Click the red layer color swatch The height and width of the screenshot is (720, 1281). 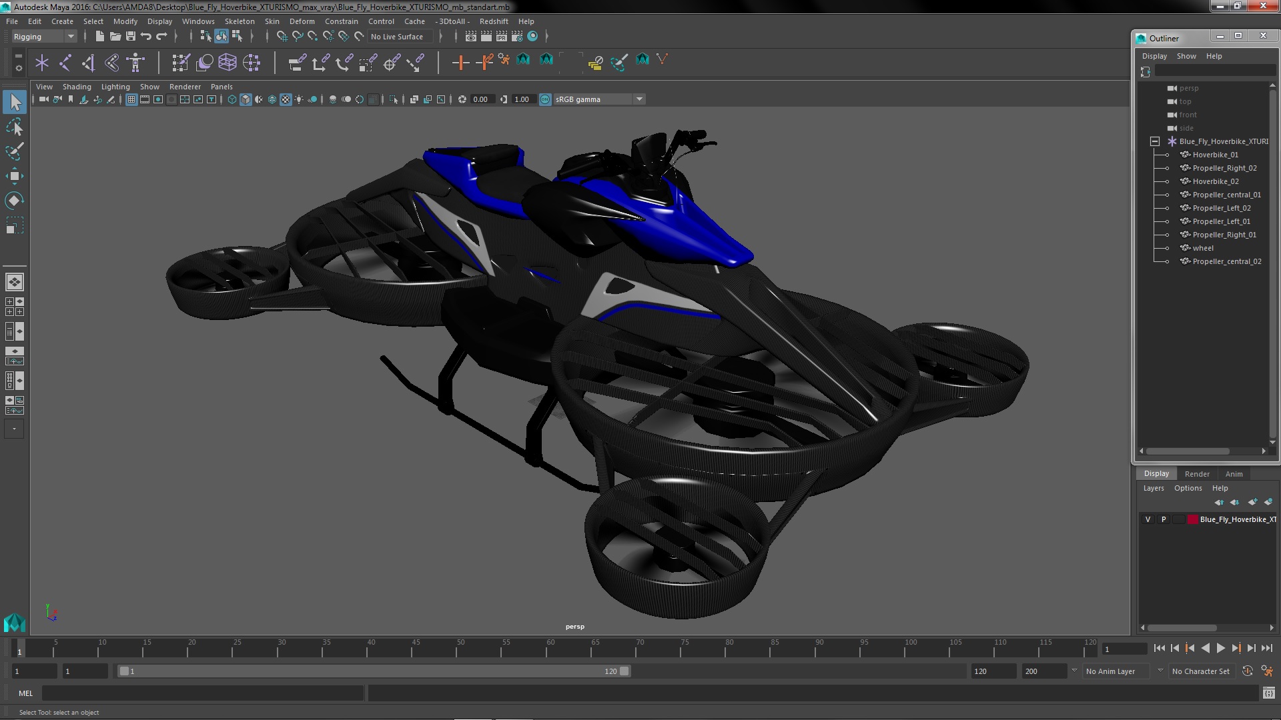click(x=1192, y=519)
